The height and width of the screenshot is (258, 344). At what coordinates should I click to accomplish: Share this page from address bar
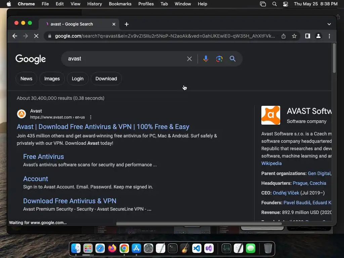[x=284, y=36]
